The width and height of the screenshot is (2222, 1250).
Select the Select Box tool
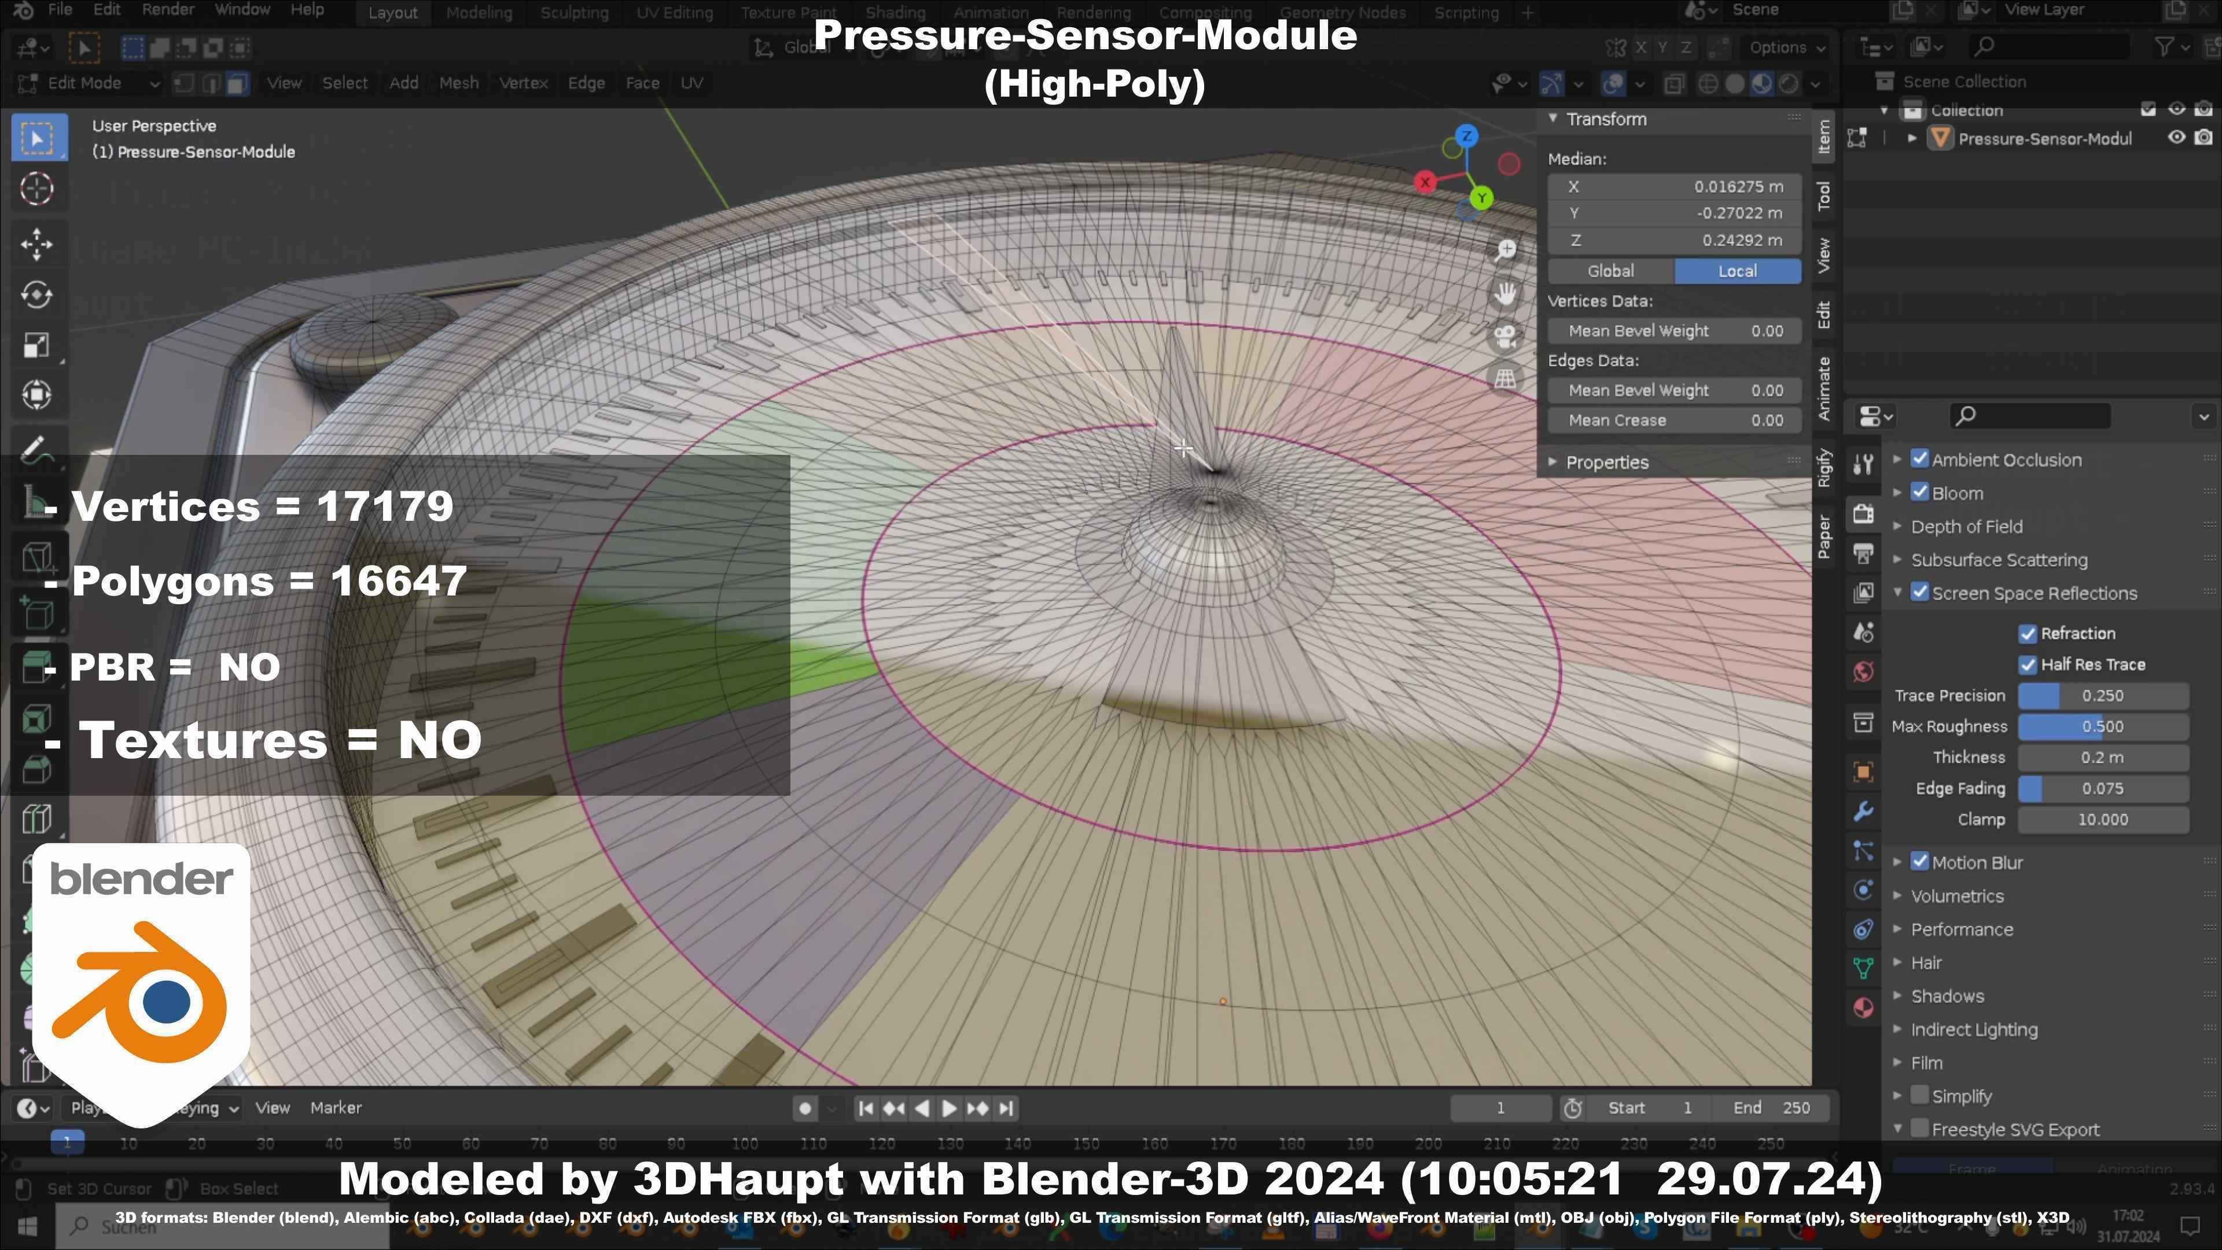click(37, 138)
